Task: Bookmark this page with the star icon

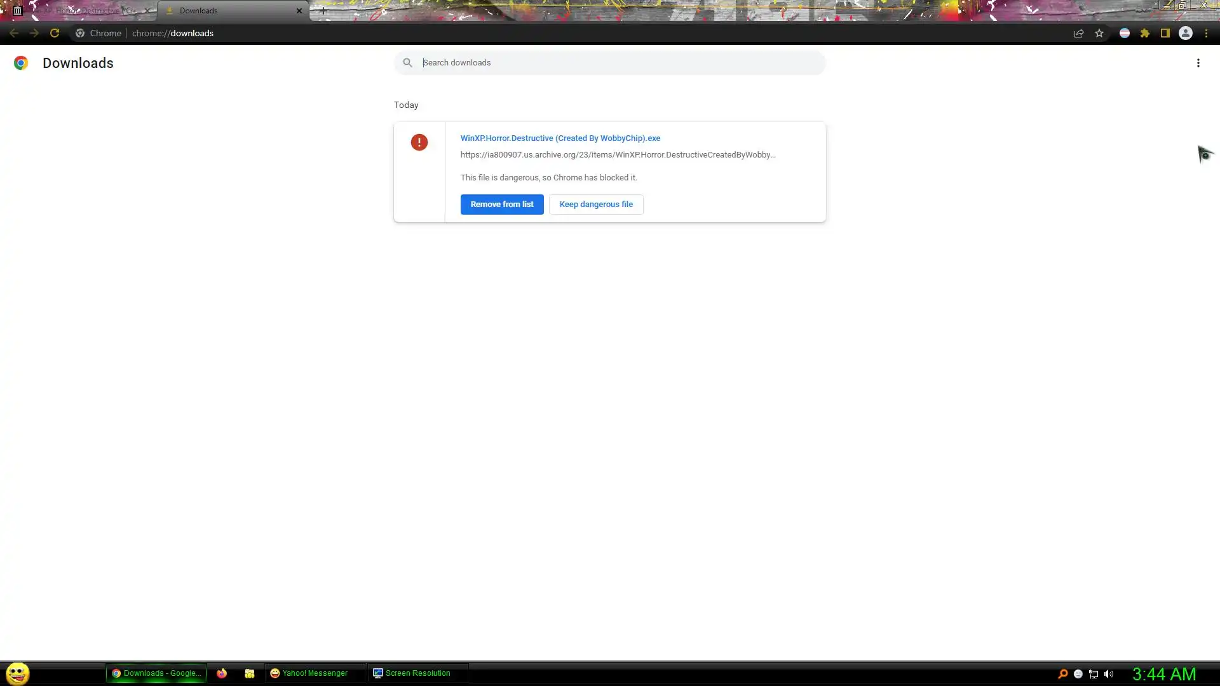Action: tap(1099, 33)
